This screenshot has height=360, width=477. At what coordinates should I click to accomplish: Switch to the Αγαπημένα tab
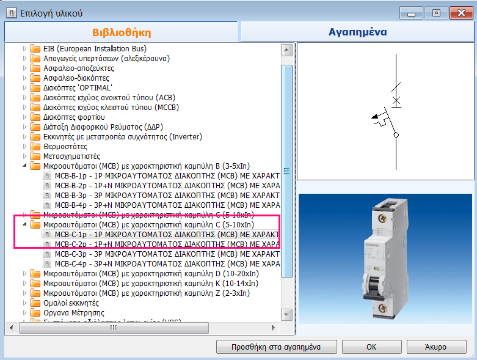pyautogui.click(x=357, y=32)
